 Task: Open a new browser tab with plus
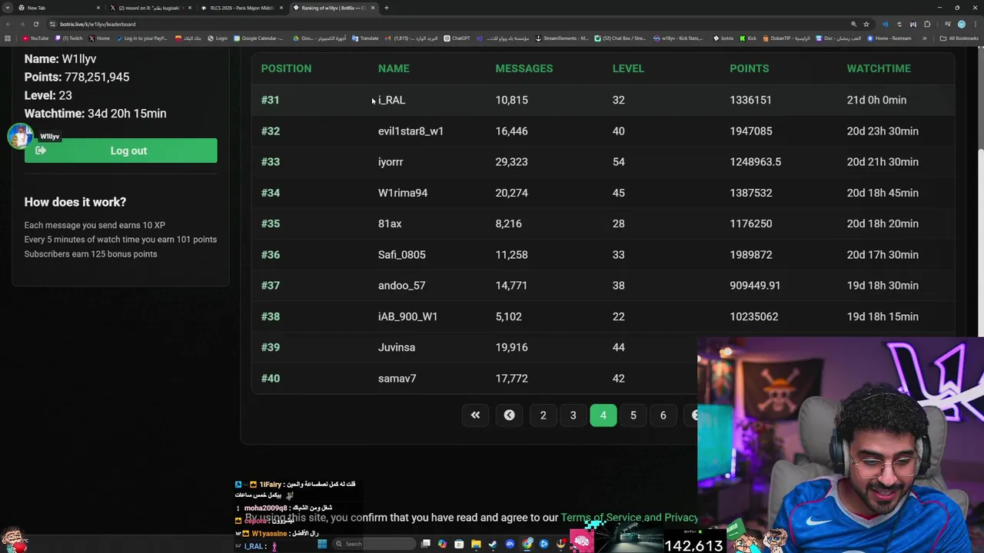click(387, 8)
